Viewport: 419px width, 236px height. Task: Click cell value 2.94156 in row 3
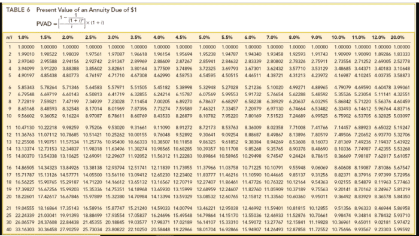71,62
